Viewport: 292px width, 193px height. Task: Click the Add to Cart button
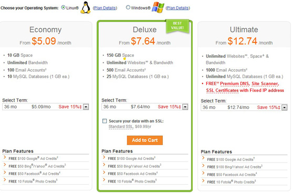click(145, 140)
